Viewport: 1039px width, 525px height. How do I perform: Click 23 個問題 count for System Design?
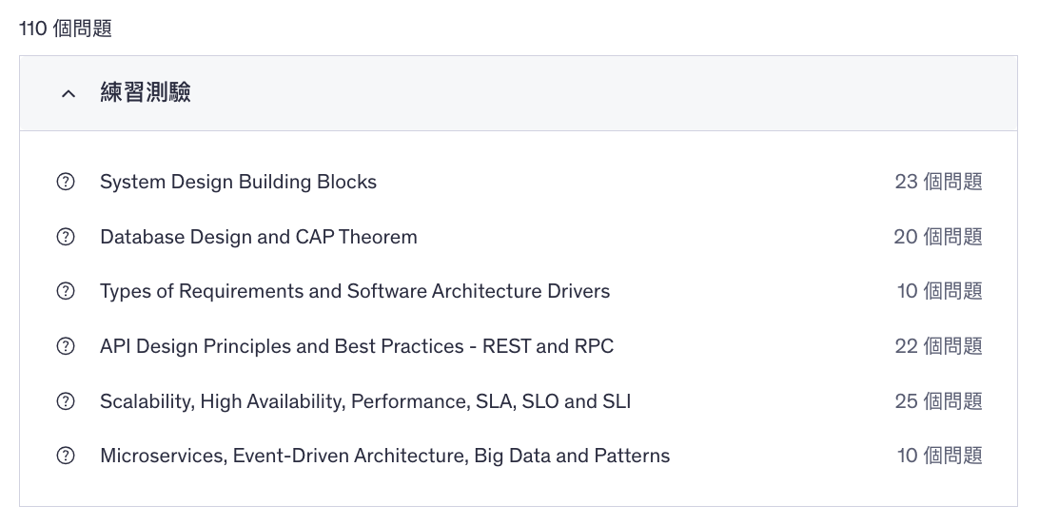coord(938,182)
